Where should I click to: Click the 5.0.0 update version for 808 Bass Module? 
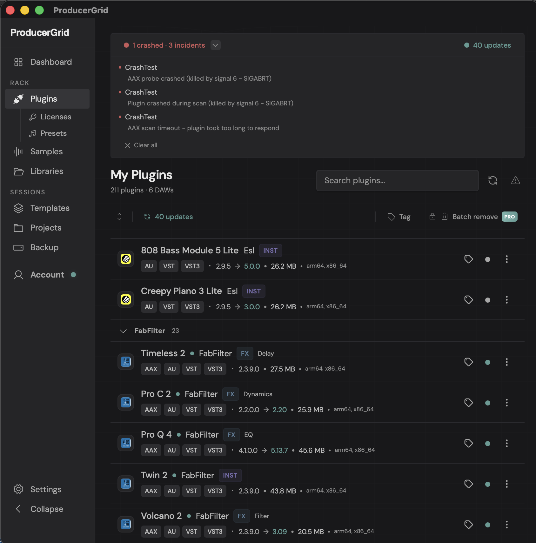(252, 266)
